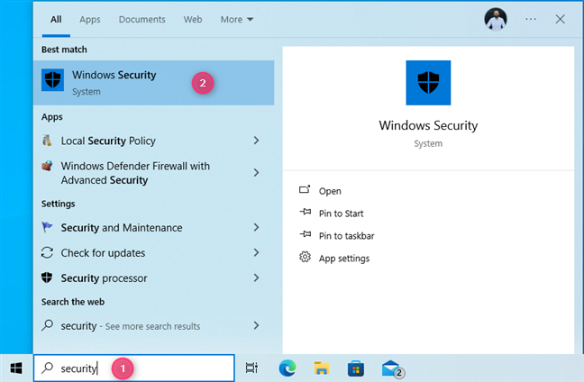Open Task View from the taskbar

click(x=252, y=368)
